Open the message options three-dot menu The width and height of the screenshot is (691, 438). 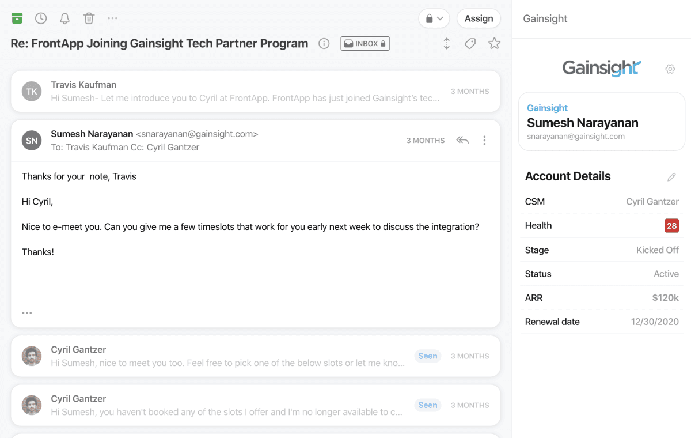[x=484, y=140]
